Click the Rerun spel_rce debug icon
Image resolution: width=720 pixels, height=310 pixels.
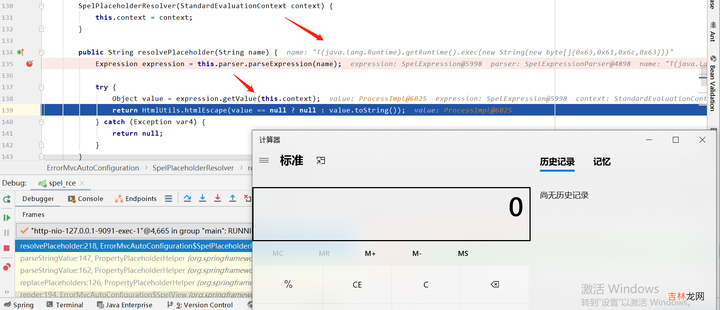[x=7, y=199]
